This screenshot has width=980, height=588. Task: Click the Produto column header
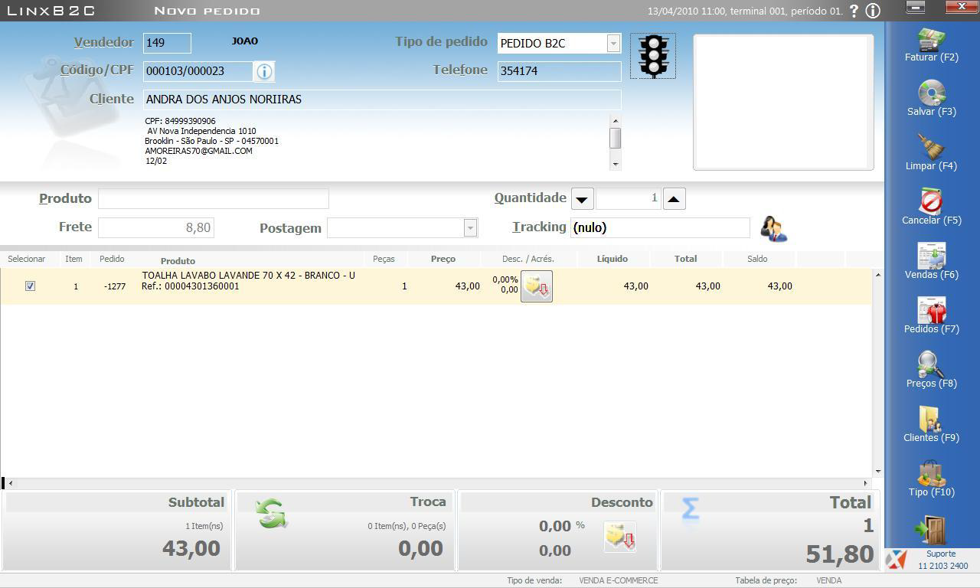tap(178, 261)
